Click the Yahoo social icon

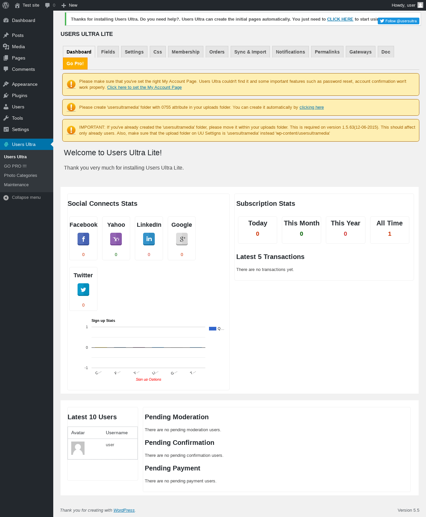(116, 239)
